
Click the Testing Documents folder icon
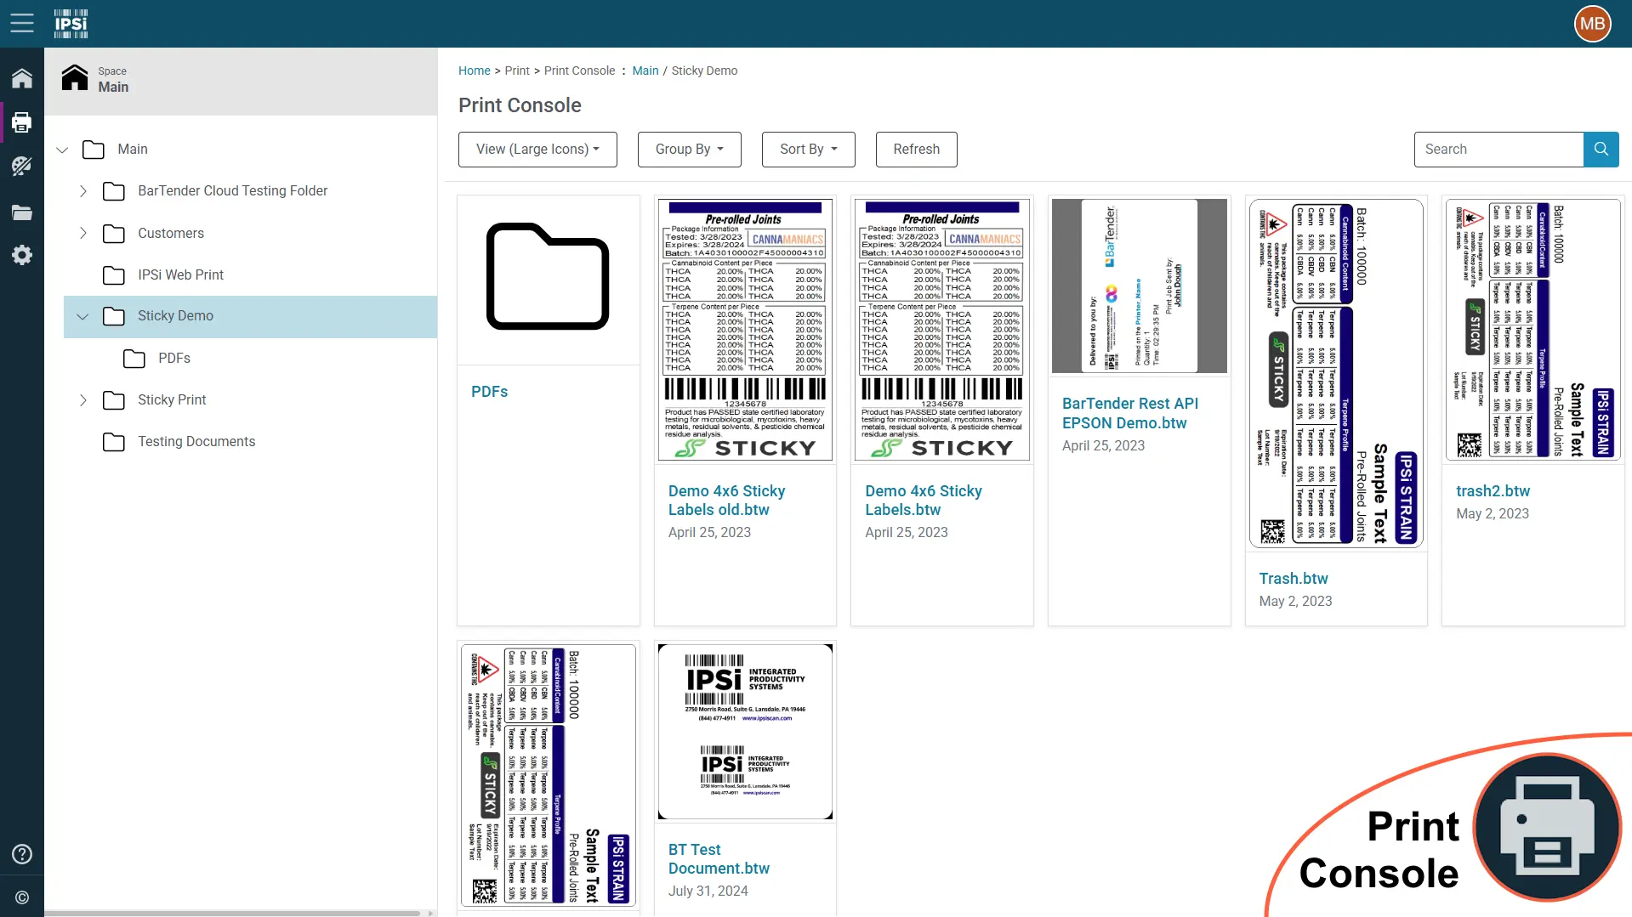point(114,442)
